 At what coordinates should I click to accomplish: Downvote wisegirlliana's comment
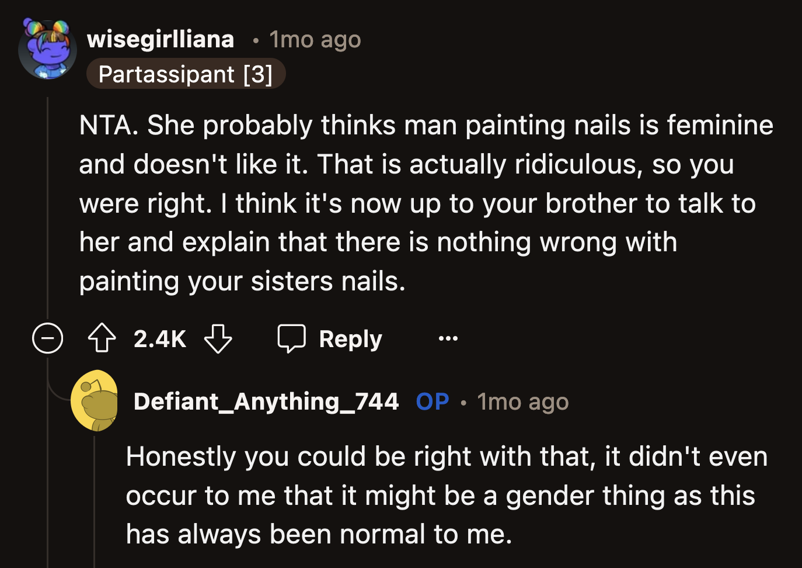tap(218, 338)
